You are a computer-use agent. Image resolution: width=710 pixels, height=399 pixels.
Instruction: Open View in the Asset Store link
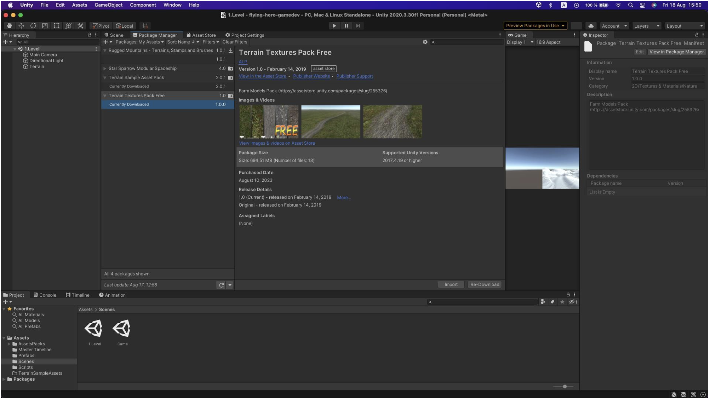(x=262, y=76)
